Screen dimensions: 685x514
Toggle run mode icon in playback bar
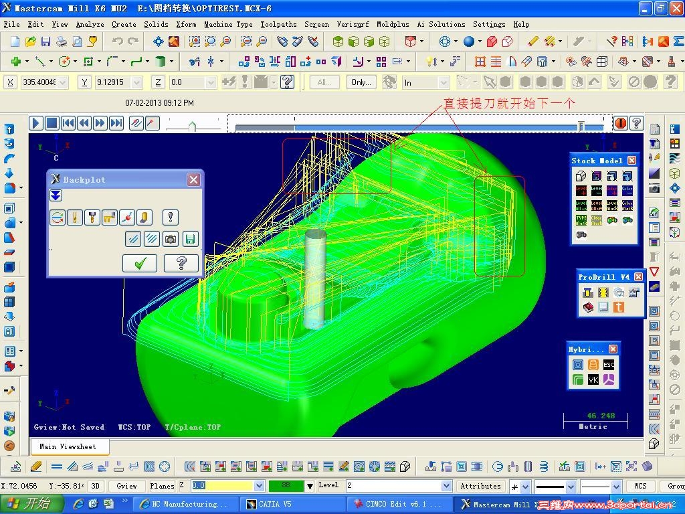click(152, 123)
